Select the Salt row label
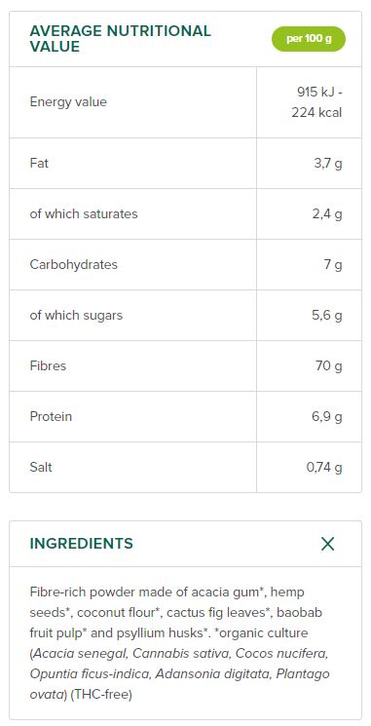The image size is (371, 726). pyautogui.click(x=41, y=467)
